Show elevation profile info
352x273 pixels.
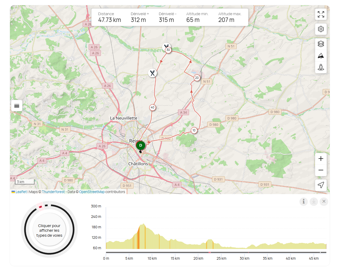click(304, 201)
